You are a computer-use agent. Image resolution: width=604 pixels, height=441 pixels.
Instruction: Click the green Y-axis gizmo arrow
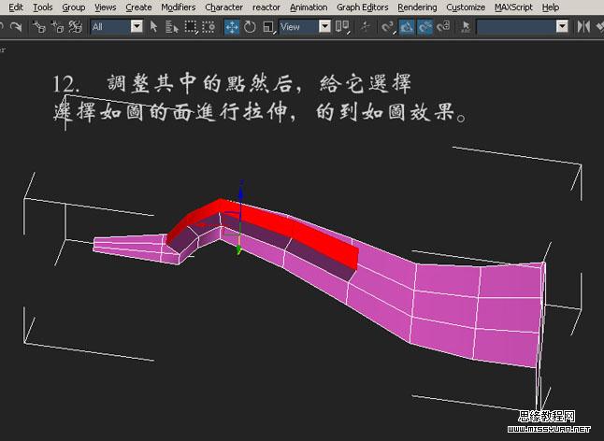[238, 250]
